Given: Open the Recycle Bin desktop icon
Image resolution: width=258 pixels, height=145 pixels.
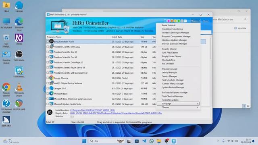Looking at the screenshot, I should click(x=6, y=41).
